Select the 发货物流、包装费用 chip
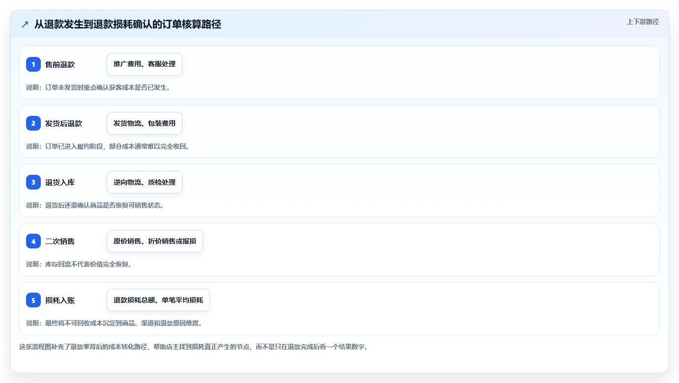Image resolution: width=679 pixels, height=383 pixels. [145, 123]
